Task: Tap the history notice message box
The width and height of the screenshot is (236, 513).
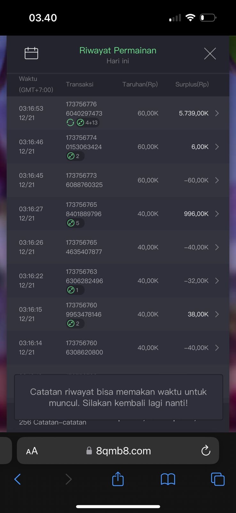Action: coord(118,397)
